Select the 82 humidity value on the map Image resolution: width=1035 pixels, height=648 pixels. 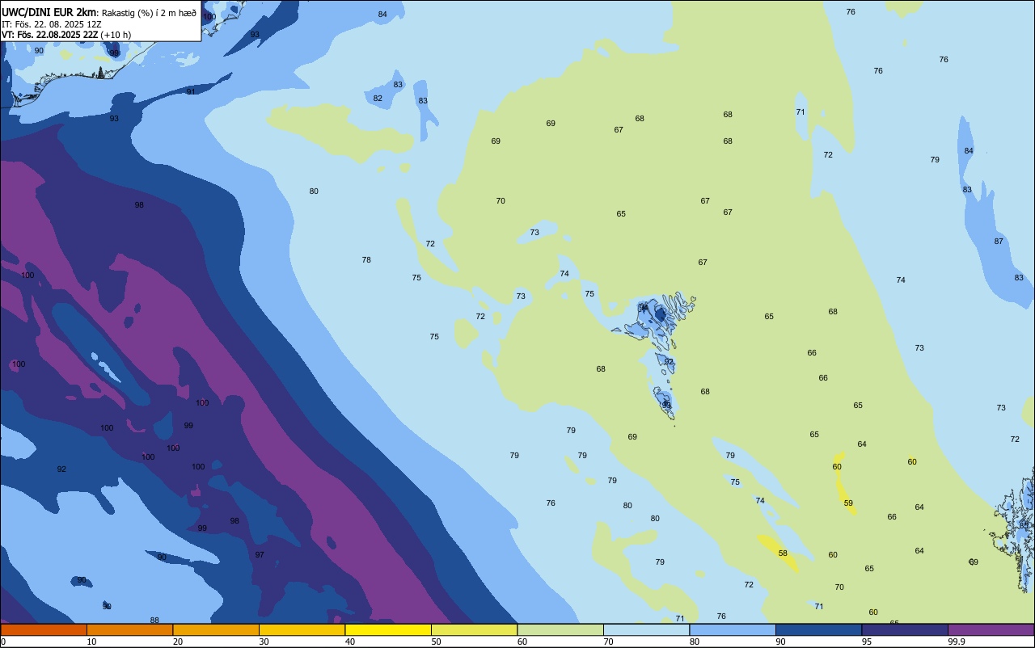(x=378, y=99)
